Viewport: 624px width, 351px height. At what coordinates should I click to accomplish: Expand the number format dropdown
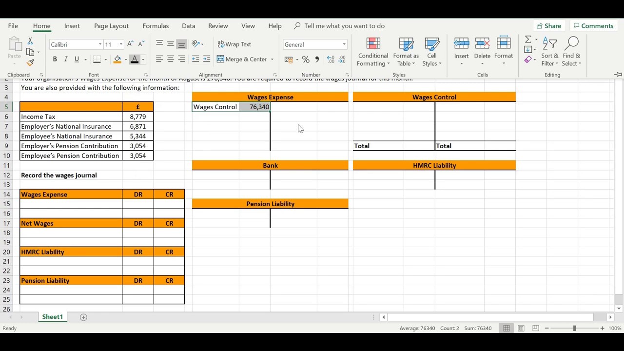pos(344,44)
